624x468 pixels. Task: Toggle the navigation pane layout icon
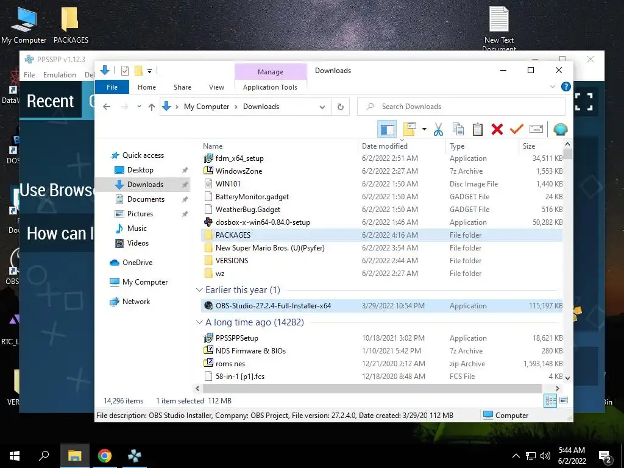[387, 129]
